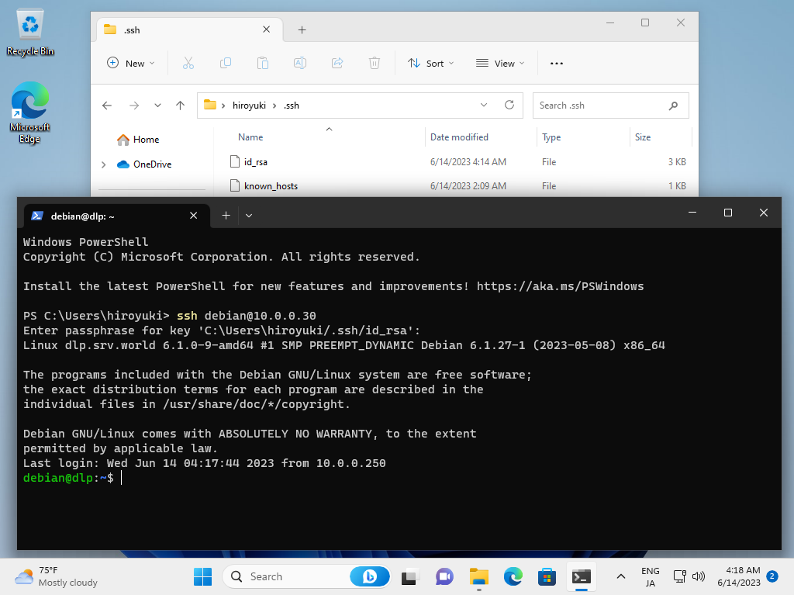Open notification center badge
The image size is (794, 595).
(x=772, y=576)
